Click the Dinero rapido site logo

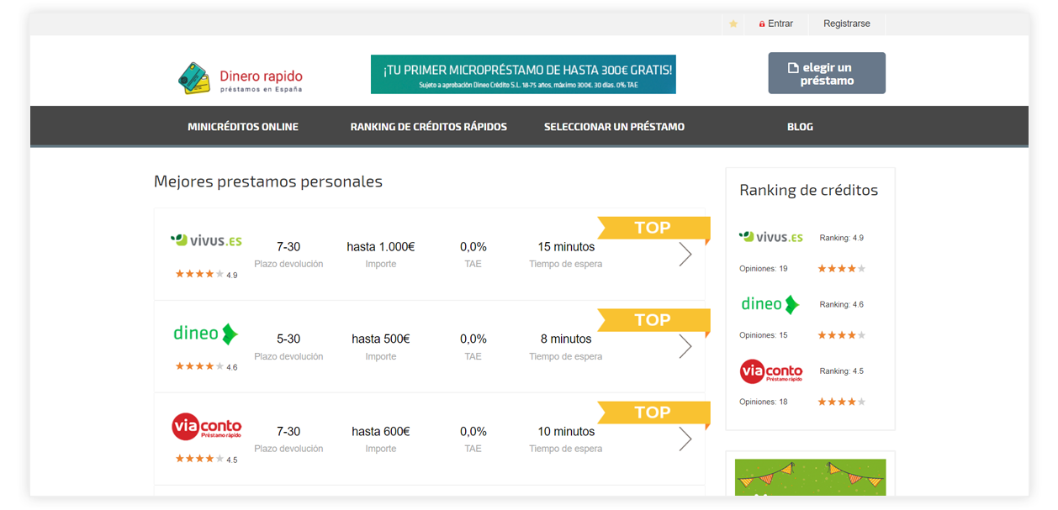(x=241, y=78)
